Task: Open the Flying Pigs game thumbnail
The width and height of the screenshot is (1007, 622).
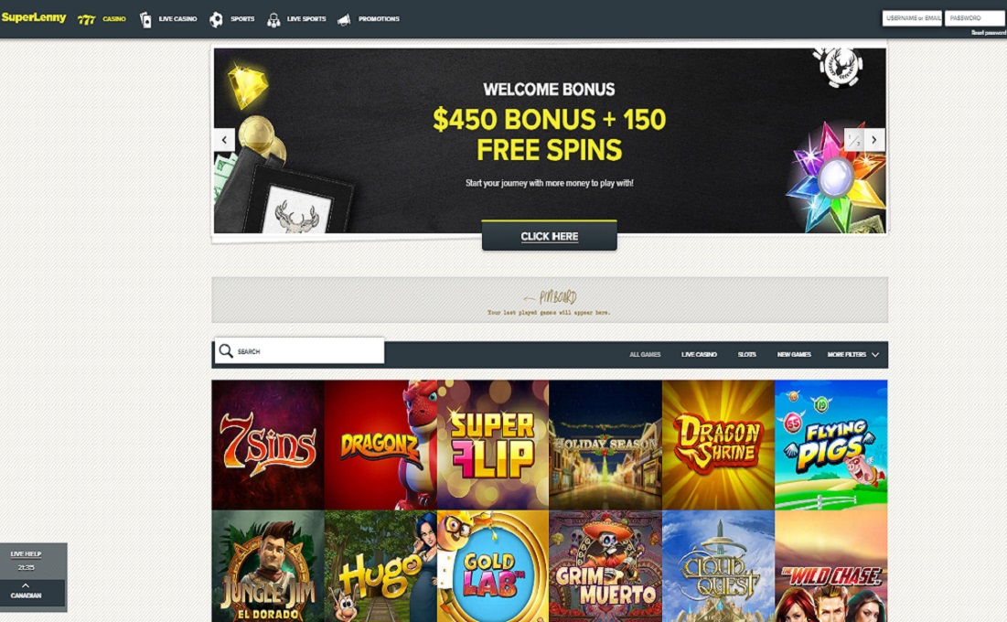Action: click(831, 445)
